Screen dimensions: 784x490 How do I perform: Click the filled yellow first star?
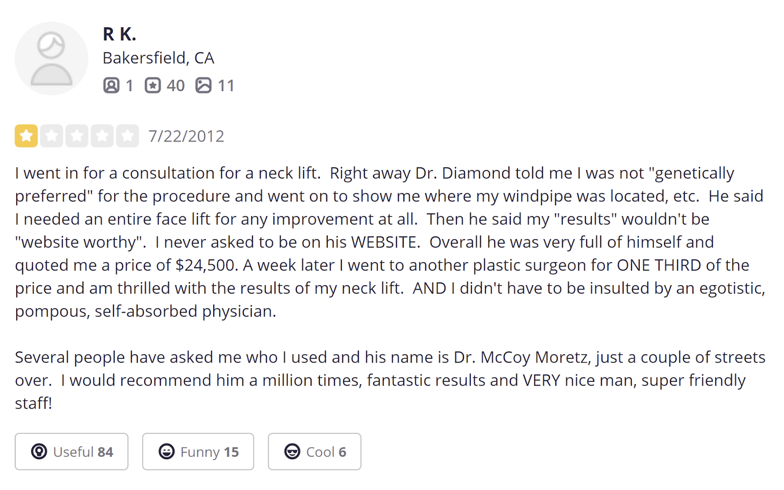pos(26,136)
